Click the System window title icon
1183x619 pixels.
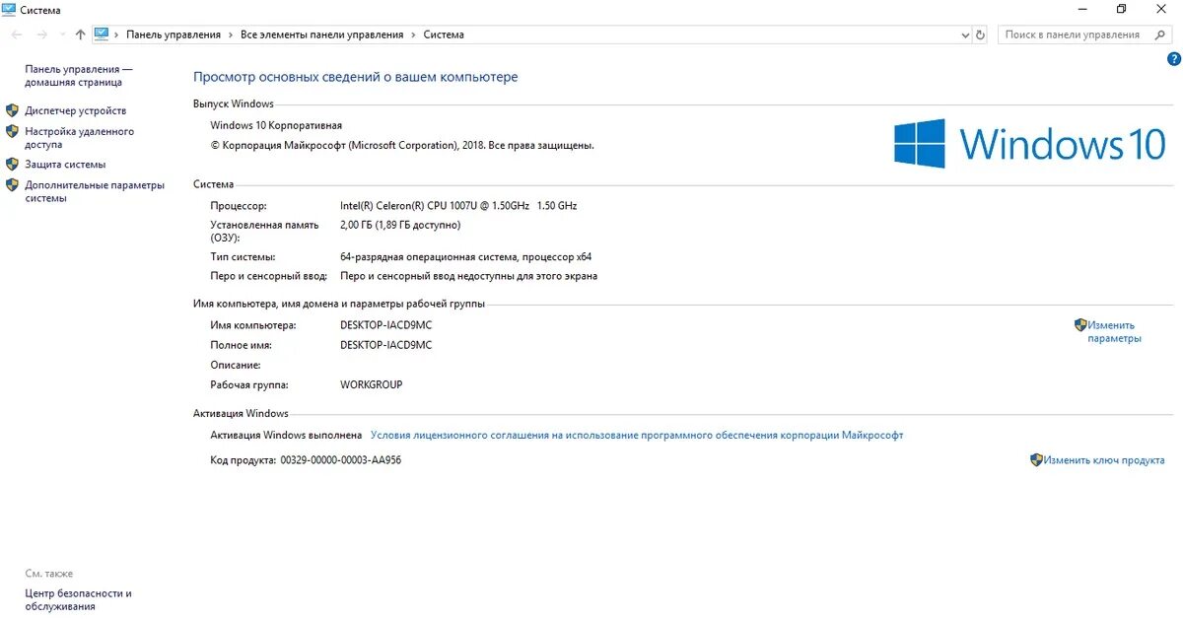pyautogui.click(x=8, y=10)
